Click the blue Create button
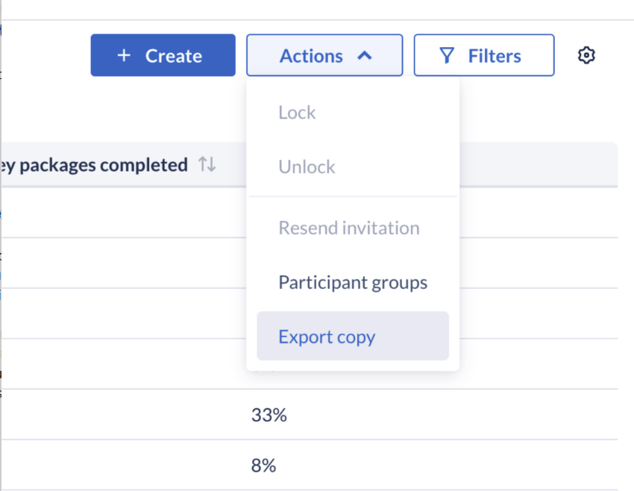Screen dimensions: 634x491 163,55
